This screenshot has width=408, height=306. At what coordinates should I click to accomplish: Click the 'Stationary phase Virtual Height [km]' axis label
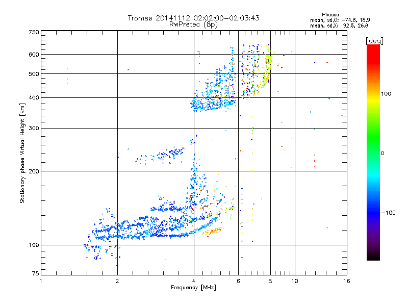(x=22, y=153)
